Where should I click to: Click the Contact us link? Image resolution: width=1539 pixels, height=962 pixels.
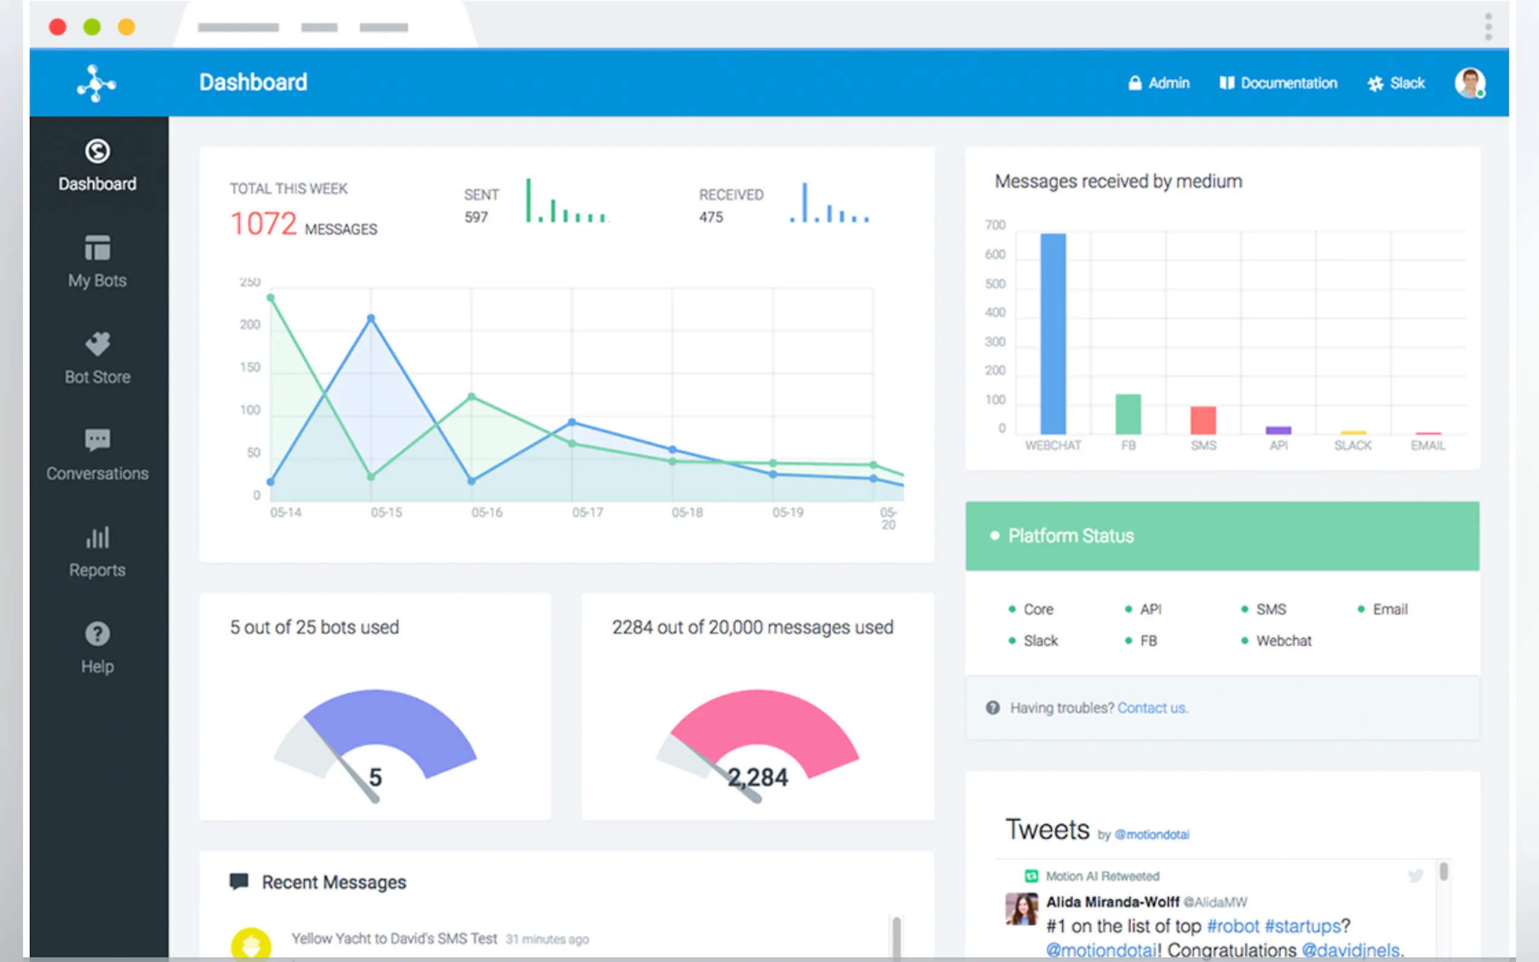pyautogui.click(x=1152, y=708)
